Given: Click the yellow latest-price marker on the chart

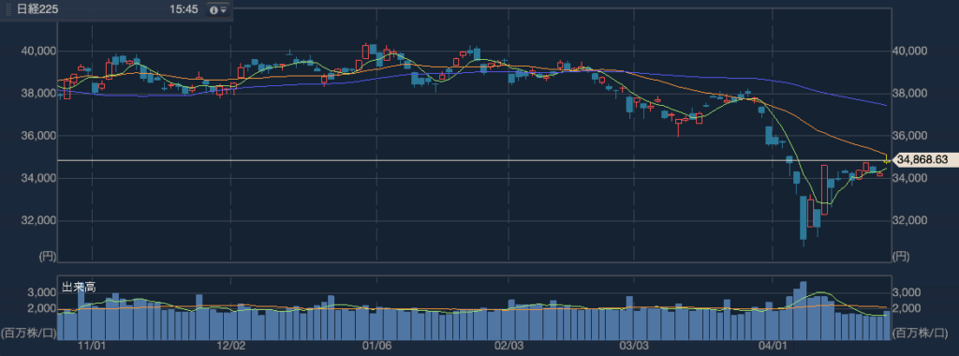Looking at the screenshot, I should pyautogui.click(x=888, y=160).
